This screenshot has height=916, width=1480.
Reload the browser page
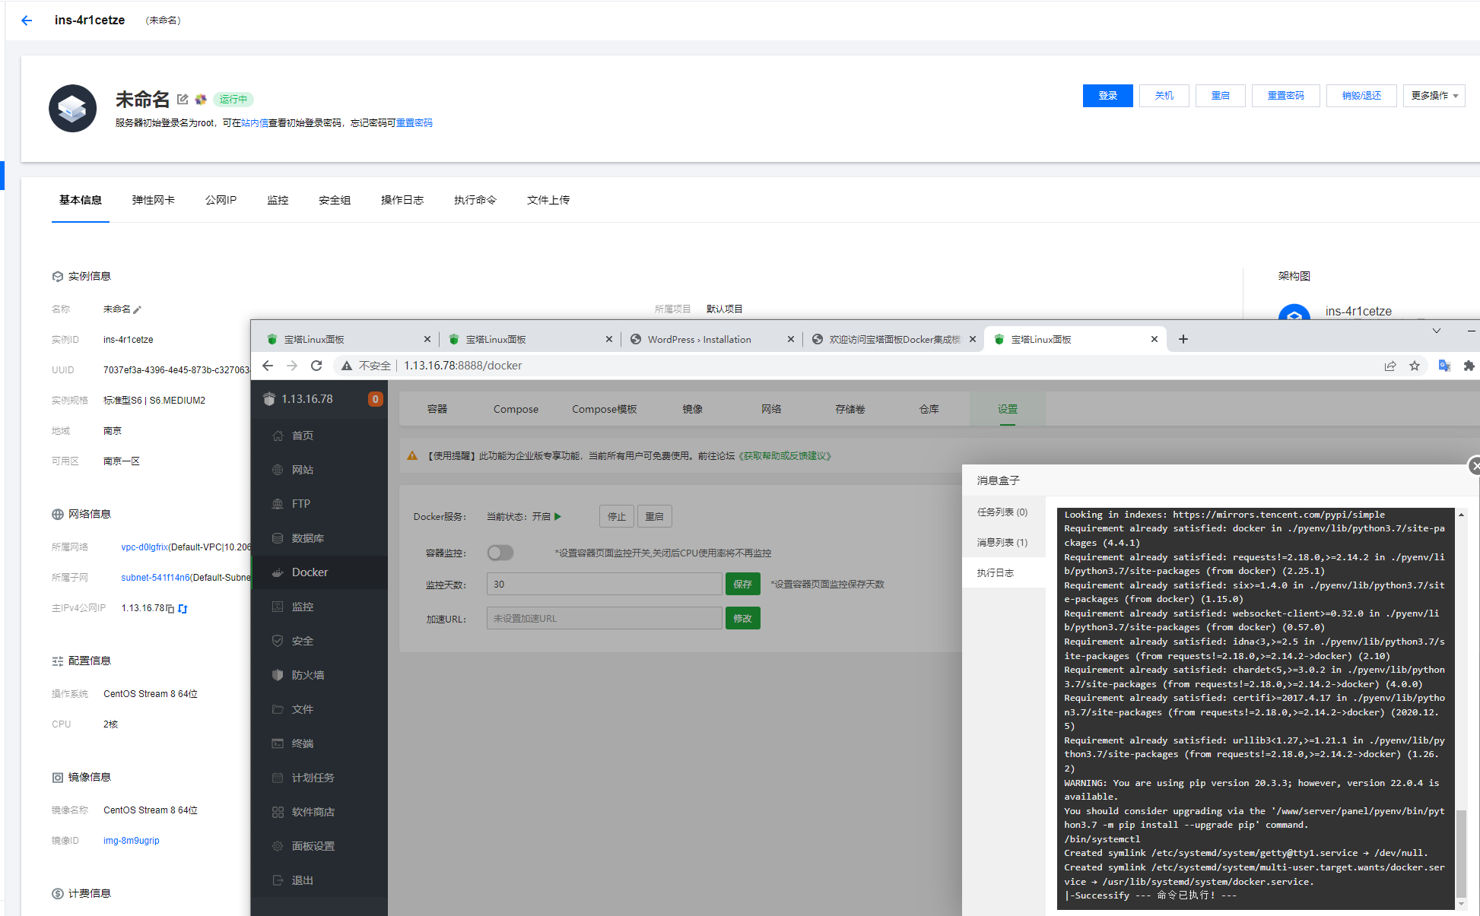316,366
